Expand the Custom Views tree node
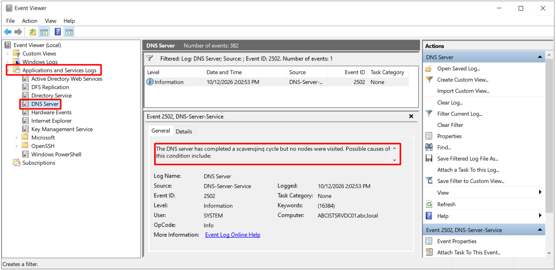556x270 pixels. (7, 54)
